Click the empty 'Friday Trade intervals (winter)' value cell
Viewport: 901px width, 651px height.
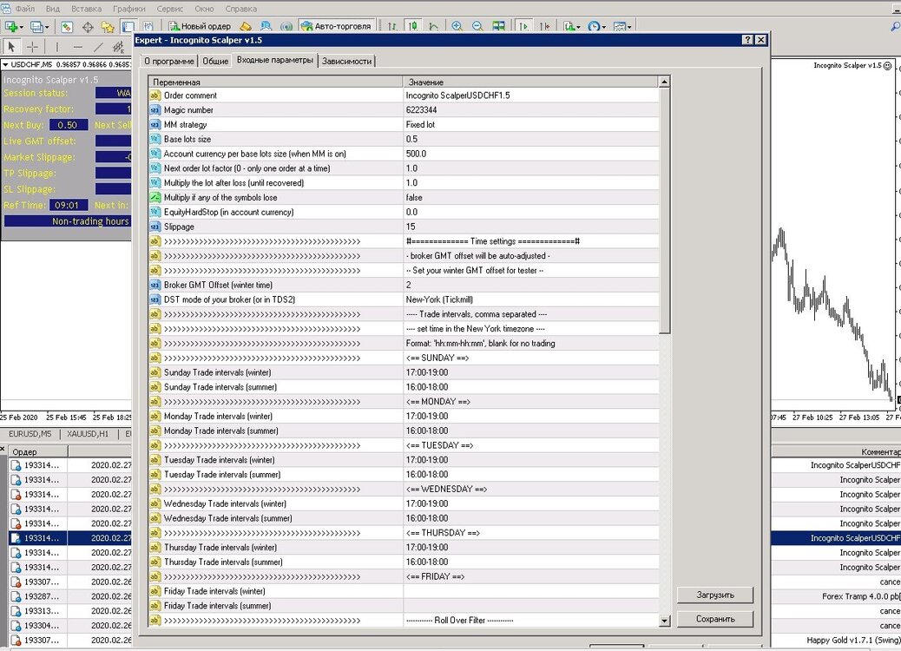pos(531,591)
